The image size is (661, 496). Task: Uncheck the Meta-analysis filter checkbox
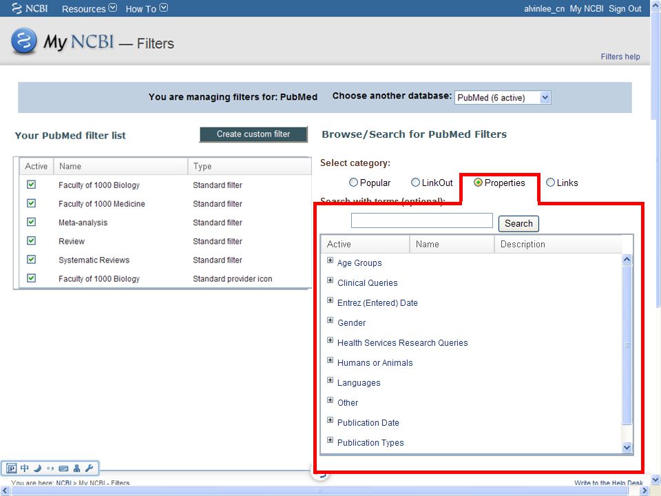(x=31, y=222)
